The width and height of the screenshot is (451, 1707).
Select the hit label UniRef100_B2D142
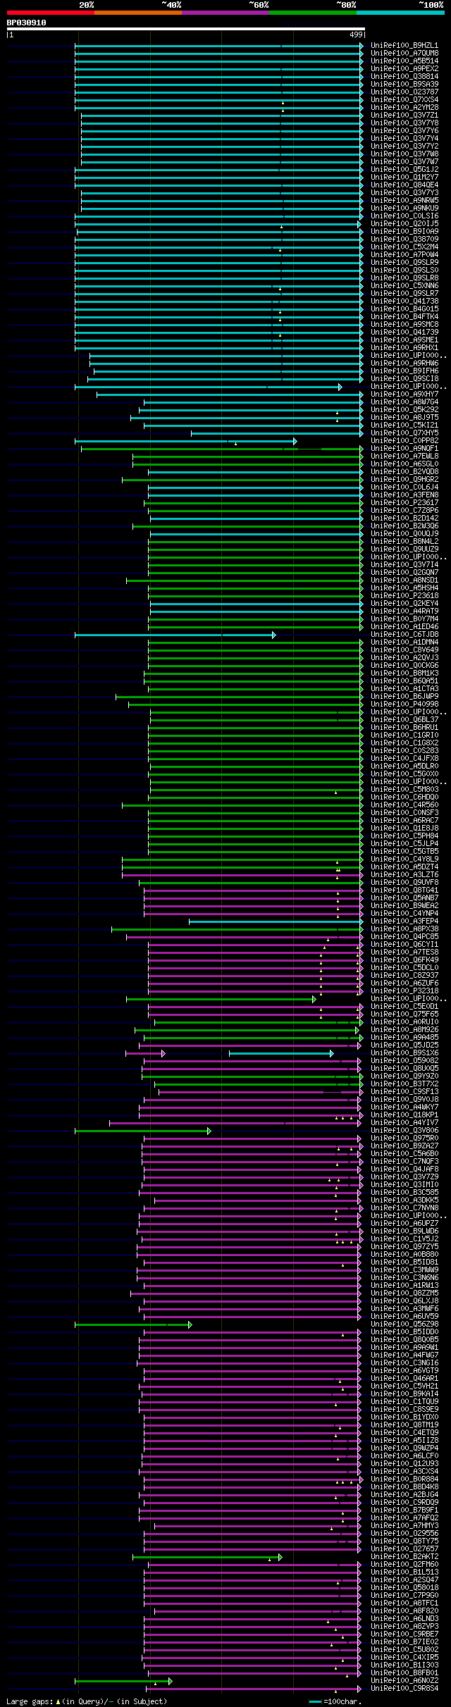click(x=404, y=519)
